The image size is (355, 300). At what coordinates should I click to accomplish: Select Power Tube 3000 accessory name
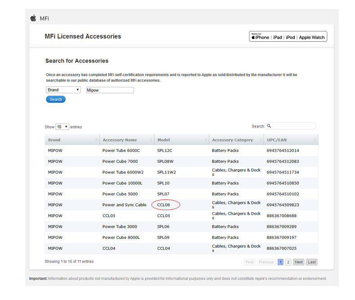tap(120, 226)
